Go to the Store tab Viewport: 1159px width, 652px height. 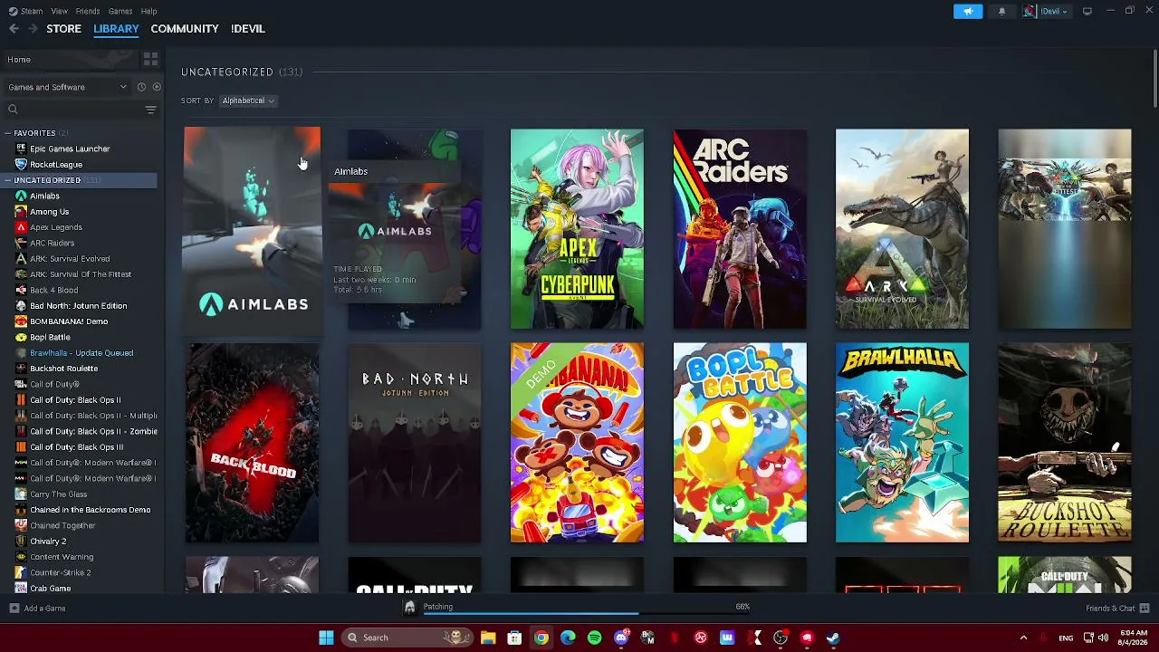pos(63,29)
